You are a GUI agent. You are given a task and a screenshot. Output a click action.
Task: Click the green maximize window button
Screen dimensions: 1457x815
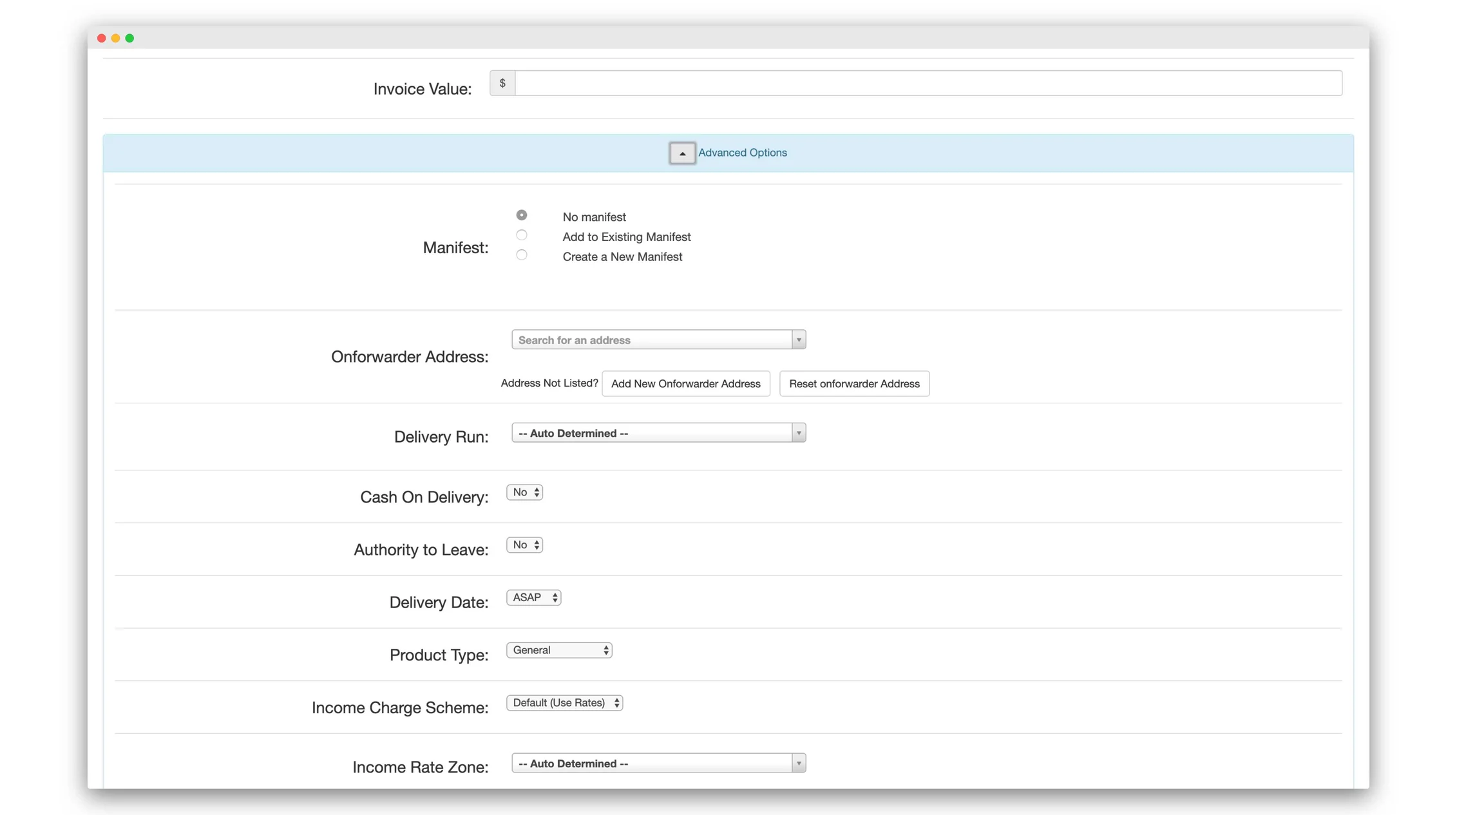(129, 38)
